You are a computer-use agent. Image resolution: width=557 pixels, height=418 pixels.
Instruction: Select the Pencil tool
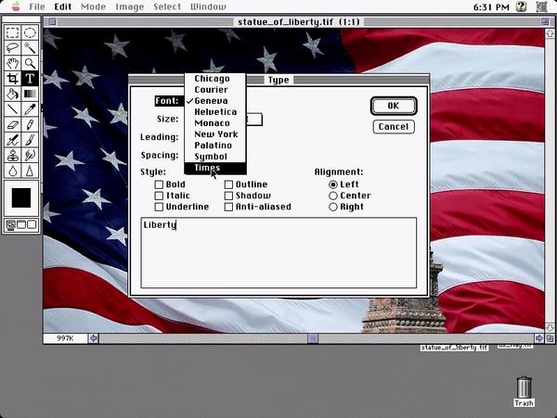coord(30,124)
